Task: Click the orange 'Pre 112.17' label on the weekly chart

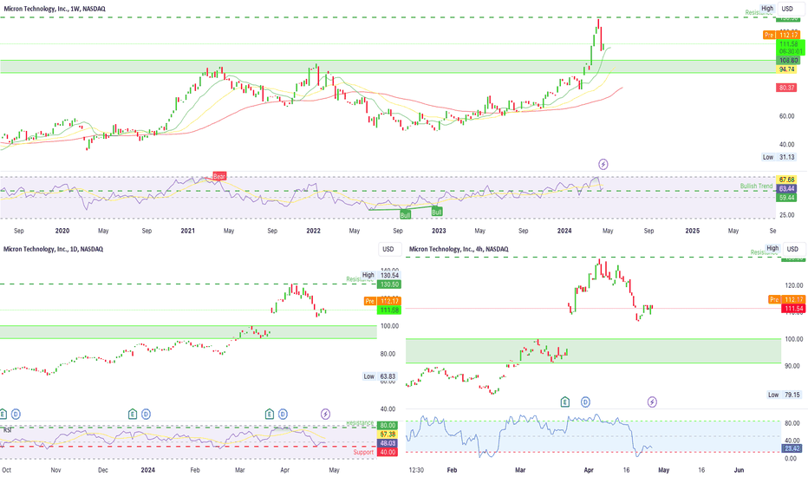Action: pyautogui.click(x=781, y=35)
